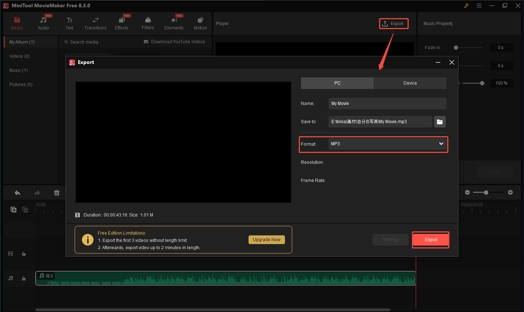Open the Text tab
This screenshot has width=524, height=312.
[x=69, y=23]
